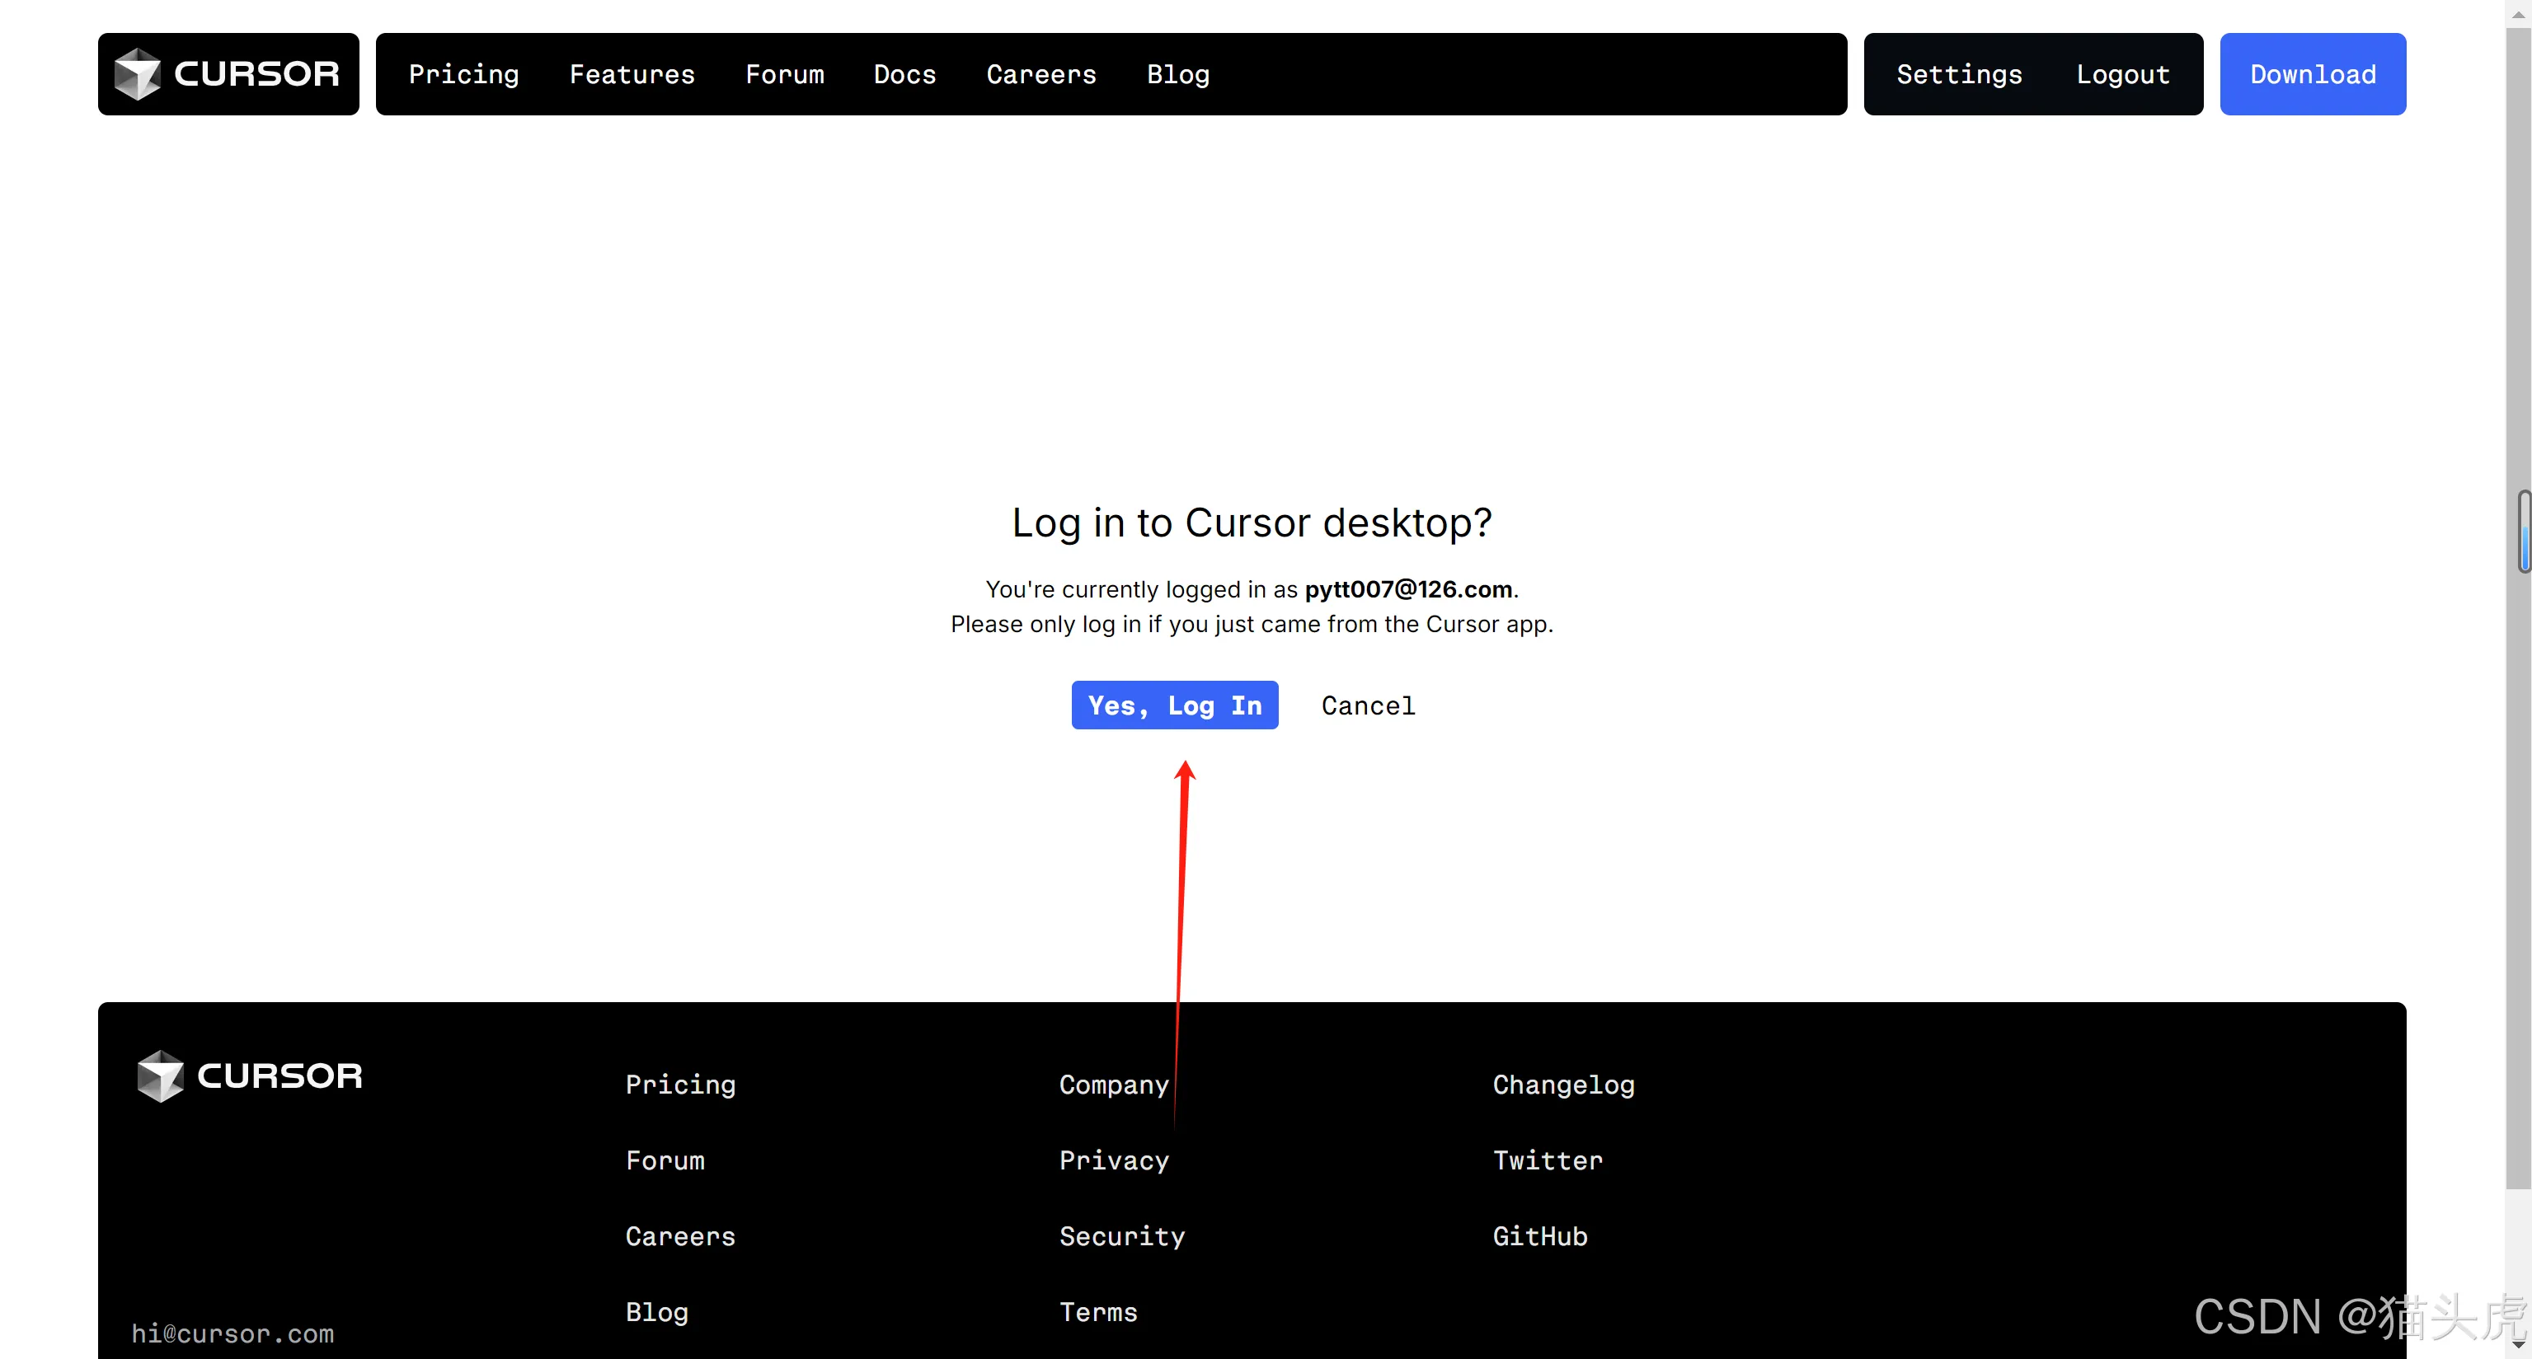Click the Cursor logo in footer
Viewport: 2532px width, 1359px height.
pos(250,1076)
